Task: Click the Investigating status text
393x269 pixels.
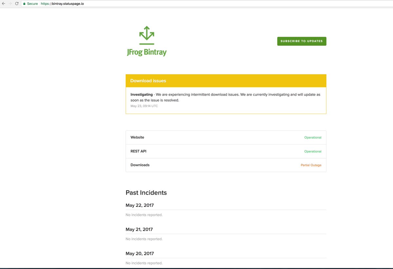Action: coord(141,94)
